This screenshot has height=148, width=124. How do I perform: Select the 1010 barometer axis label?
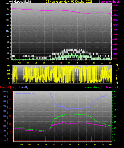click(115, 25)
